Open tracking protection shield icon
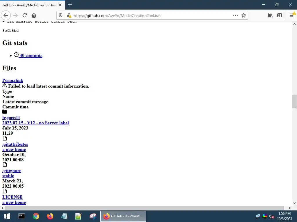297x222 pixels. (x=61, y=16)
